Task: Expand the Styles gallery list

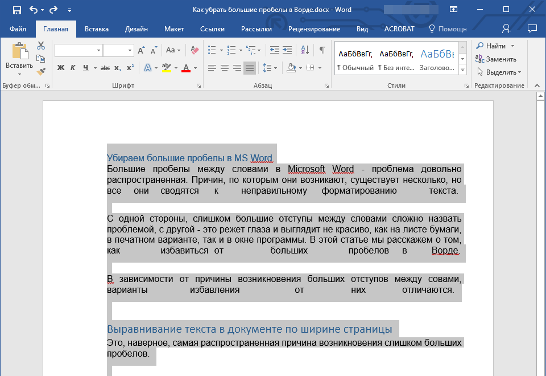Action: pos(462,70)
